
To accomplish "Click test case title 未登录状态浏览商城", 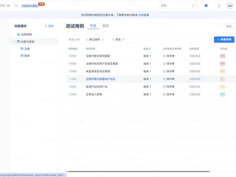I will coord(98,71).
